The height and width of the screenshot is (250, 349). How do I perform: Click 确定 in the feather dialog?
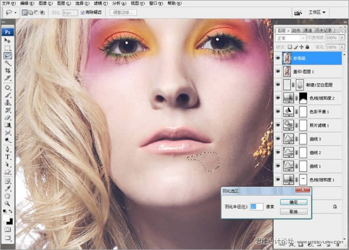[294, 202]
